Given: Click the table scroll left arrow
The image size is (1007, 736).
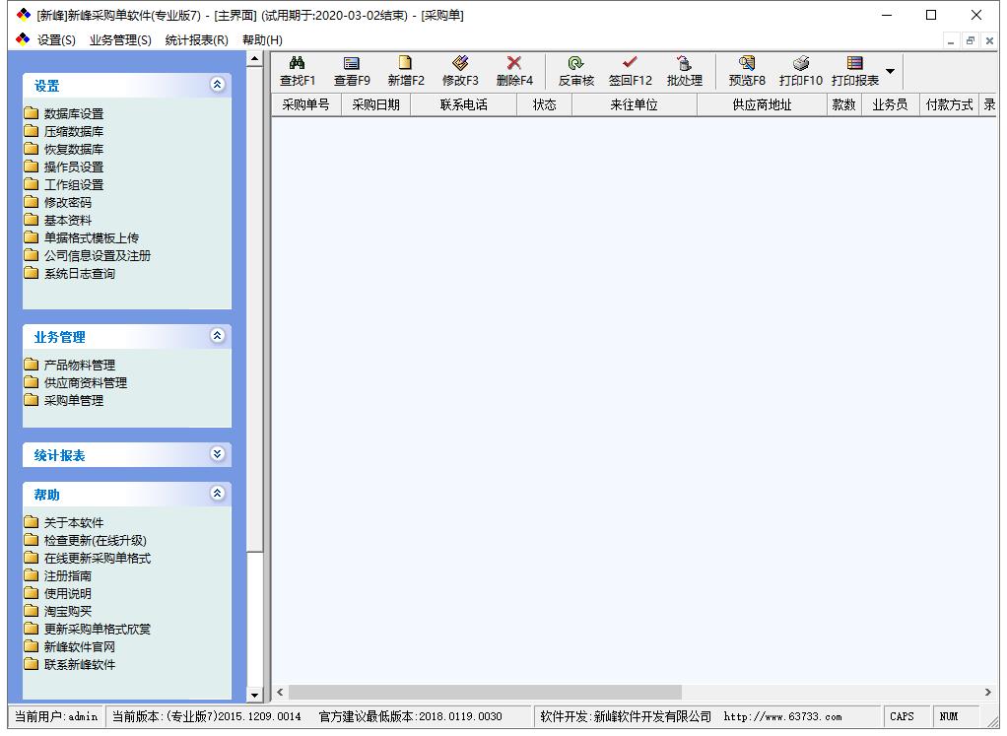Looking at the screenshot, I should coord(280,693).
